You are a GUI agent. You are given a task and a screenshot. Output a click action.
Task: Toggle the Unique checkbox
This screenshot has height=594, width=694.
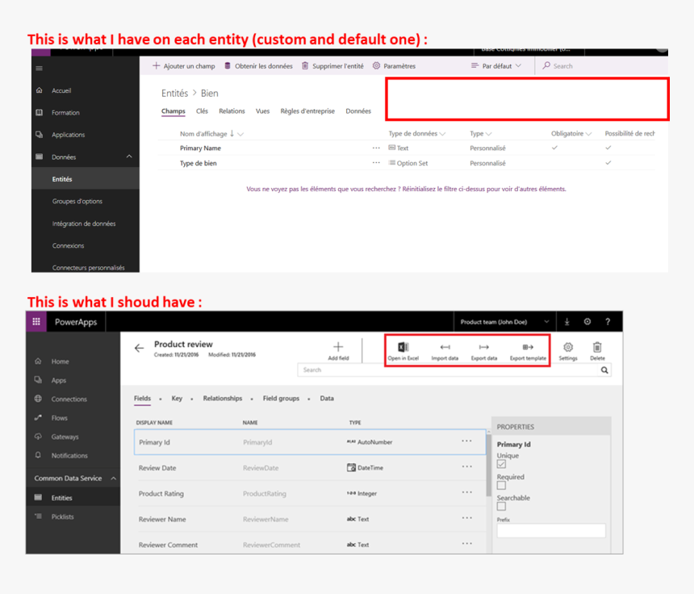tap(501, 464)
